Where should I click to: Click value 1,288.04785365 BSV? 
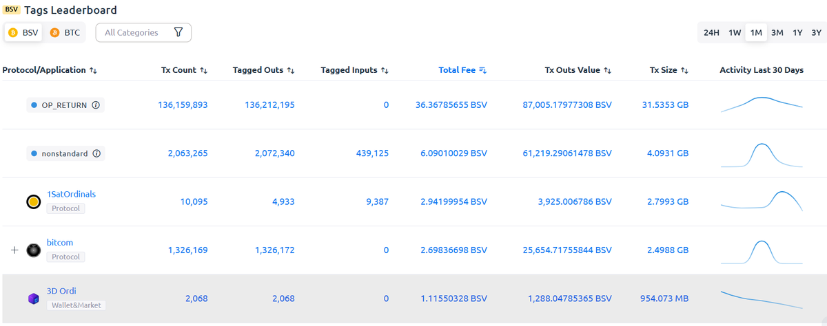click(570, 298)
